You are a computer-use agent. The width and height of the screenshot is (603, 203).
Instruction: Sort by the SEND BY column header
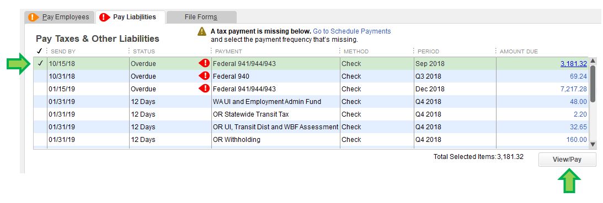pos(63,51)
